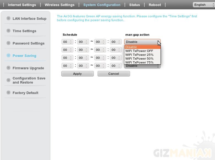The width and height of the screenshot is (215, 160).
Task: Click the bullet icon beside Firmware Upgrade
Action: point(8,68)
